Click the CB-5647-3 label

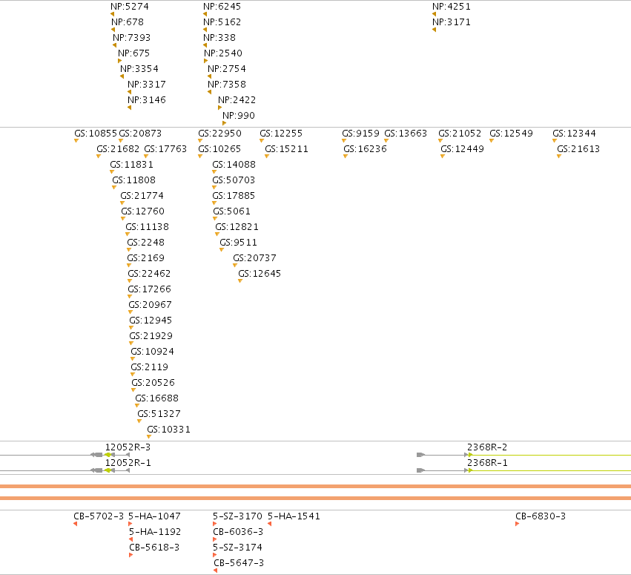239,563
